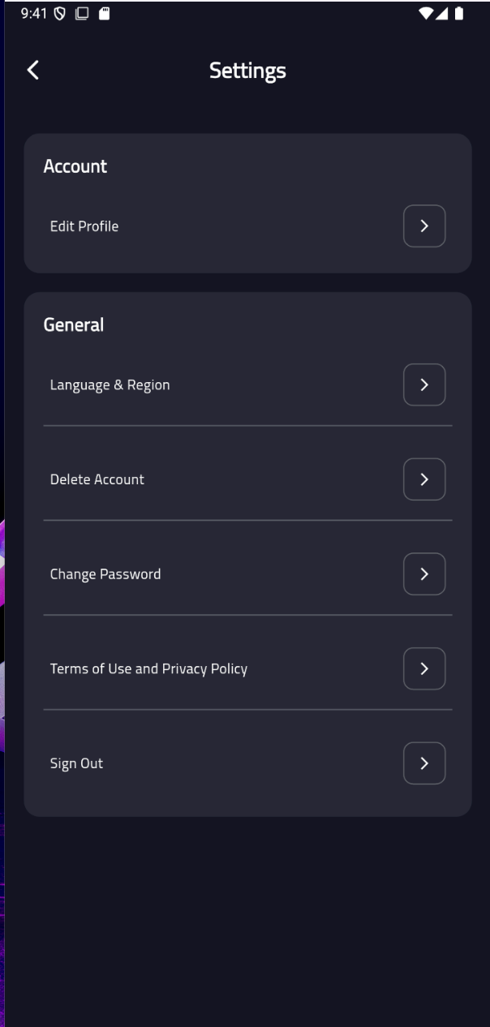Tap the Sign Out text
This screenshot has width=490, height=1027.
pyautogui.click(x=76, y=764)
